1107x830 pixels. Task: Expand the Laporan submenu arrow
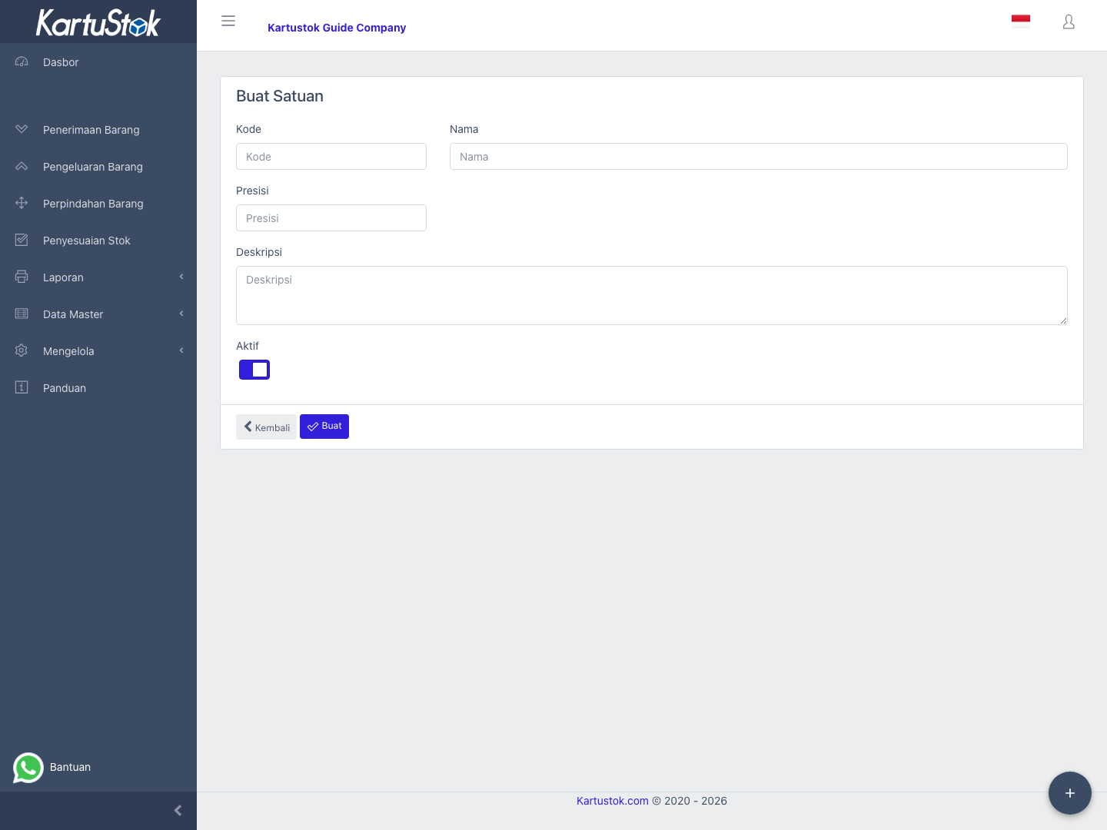click(181, 277)
